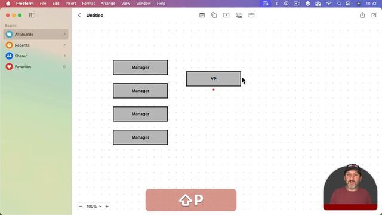The image size is (382, 215).
Task: Open Recents in the sidebar
Action: 36,45
